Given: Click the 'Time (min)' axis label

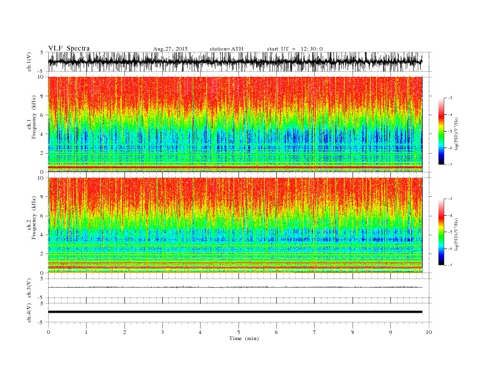Looking at the screenshot, I should tap(244, 338).
